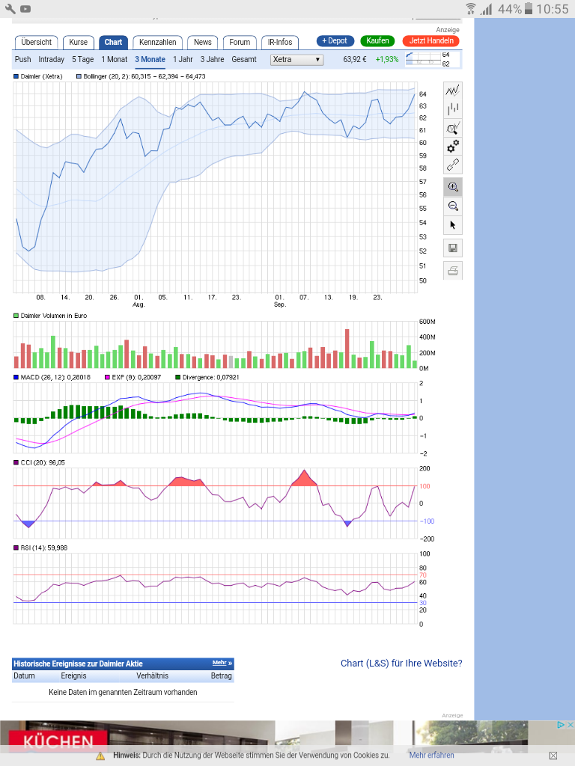The image size is (575, 766).
Task: Select the 3 Jahre time range
Action: pyautogui.click(x=212, y=60)
